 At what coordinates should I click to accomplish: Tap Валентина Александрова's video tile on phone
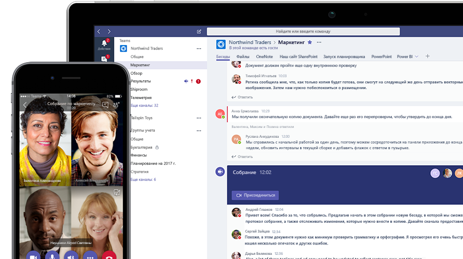coord(45,140)
